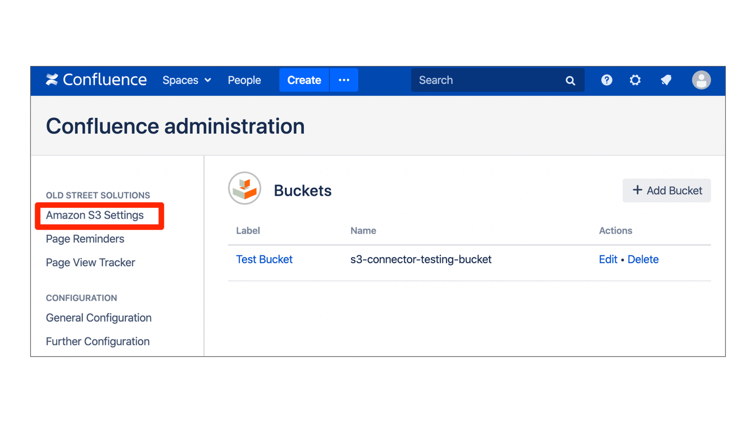The image size is (756, 424).
Task: Click the CONFIGURATION section label
Action: [x=81, y=298]
